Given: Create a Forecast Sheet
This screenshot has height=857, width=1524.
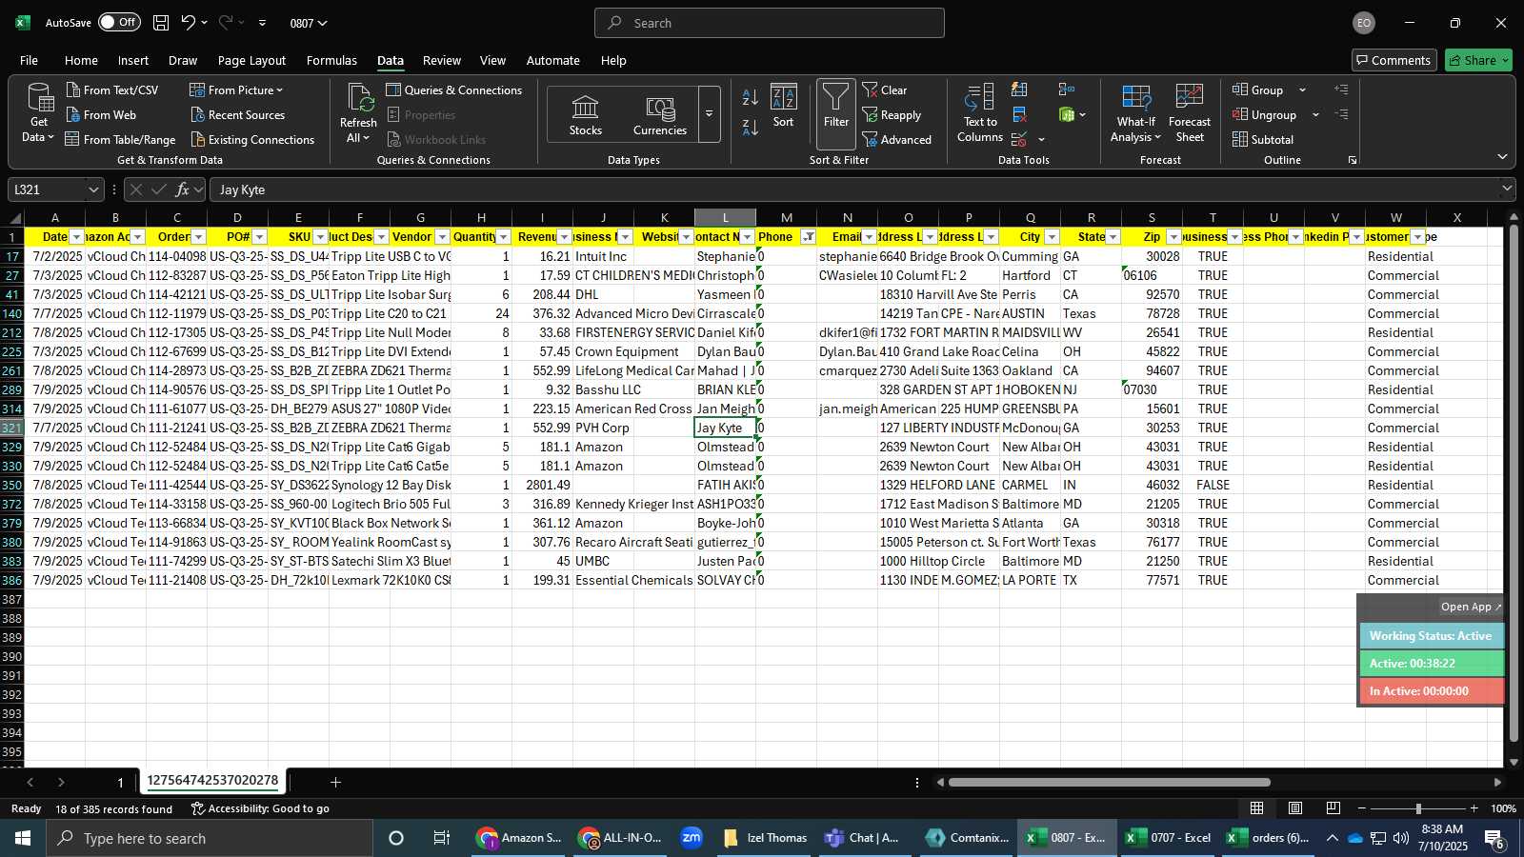Looking at the screenshot, I should tap(1189, 113).
